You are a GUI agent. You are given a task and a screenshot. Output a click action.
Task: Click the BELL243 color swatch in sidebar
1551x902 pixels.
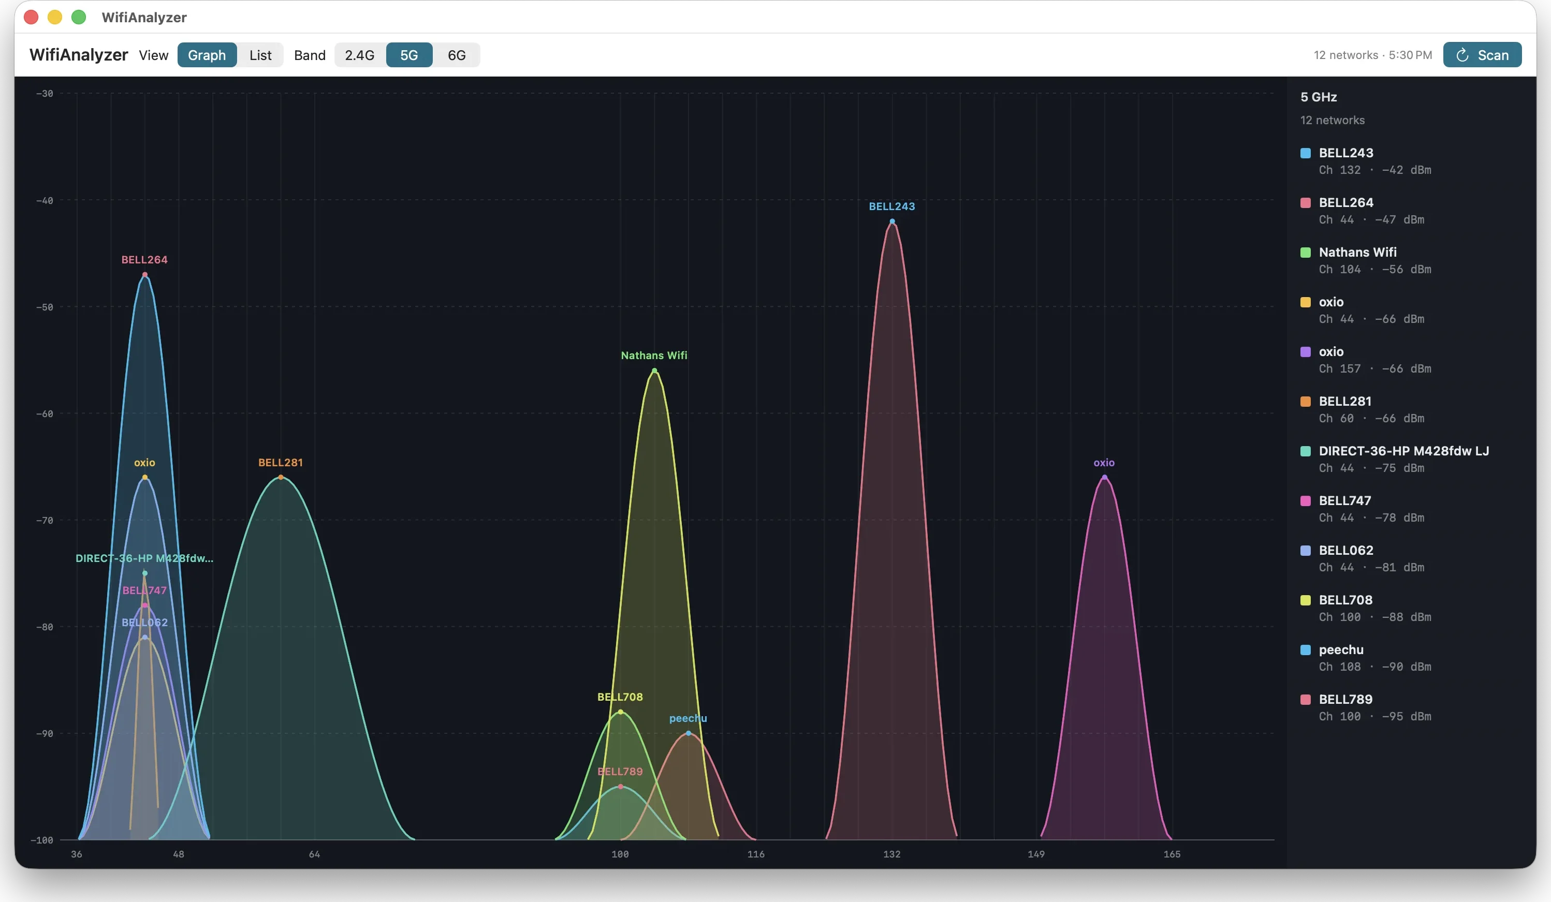tap(1305, 153)
